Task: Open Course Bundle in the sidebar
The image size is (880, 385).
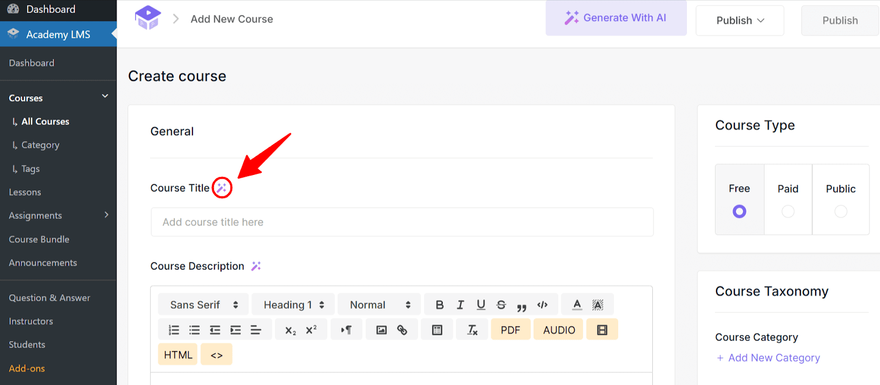Action: click(x=39, y=240)
